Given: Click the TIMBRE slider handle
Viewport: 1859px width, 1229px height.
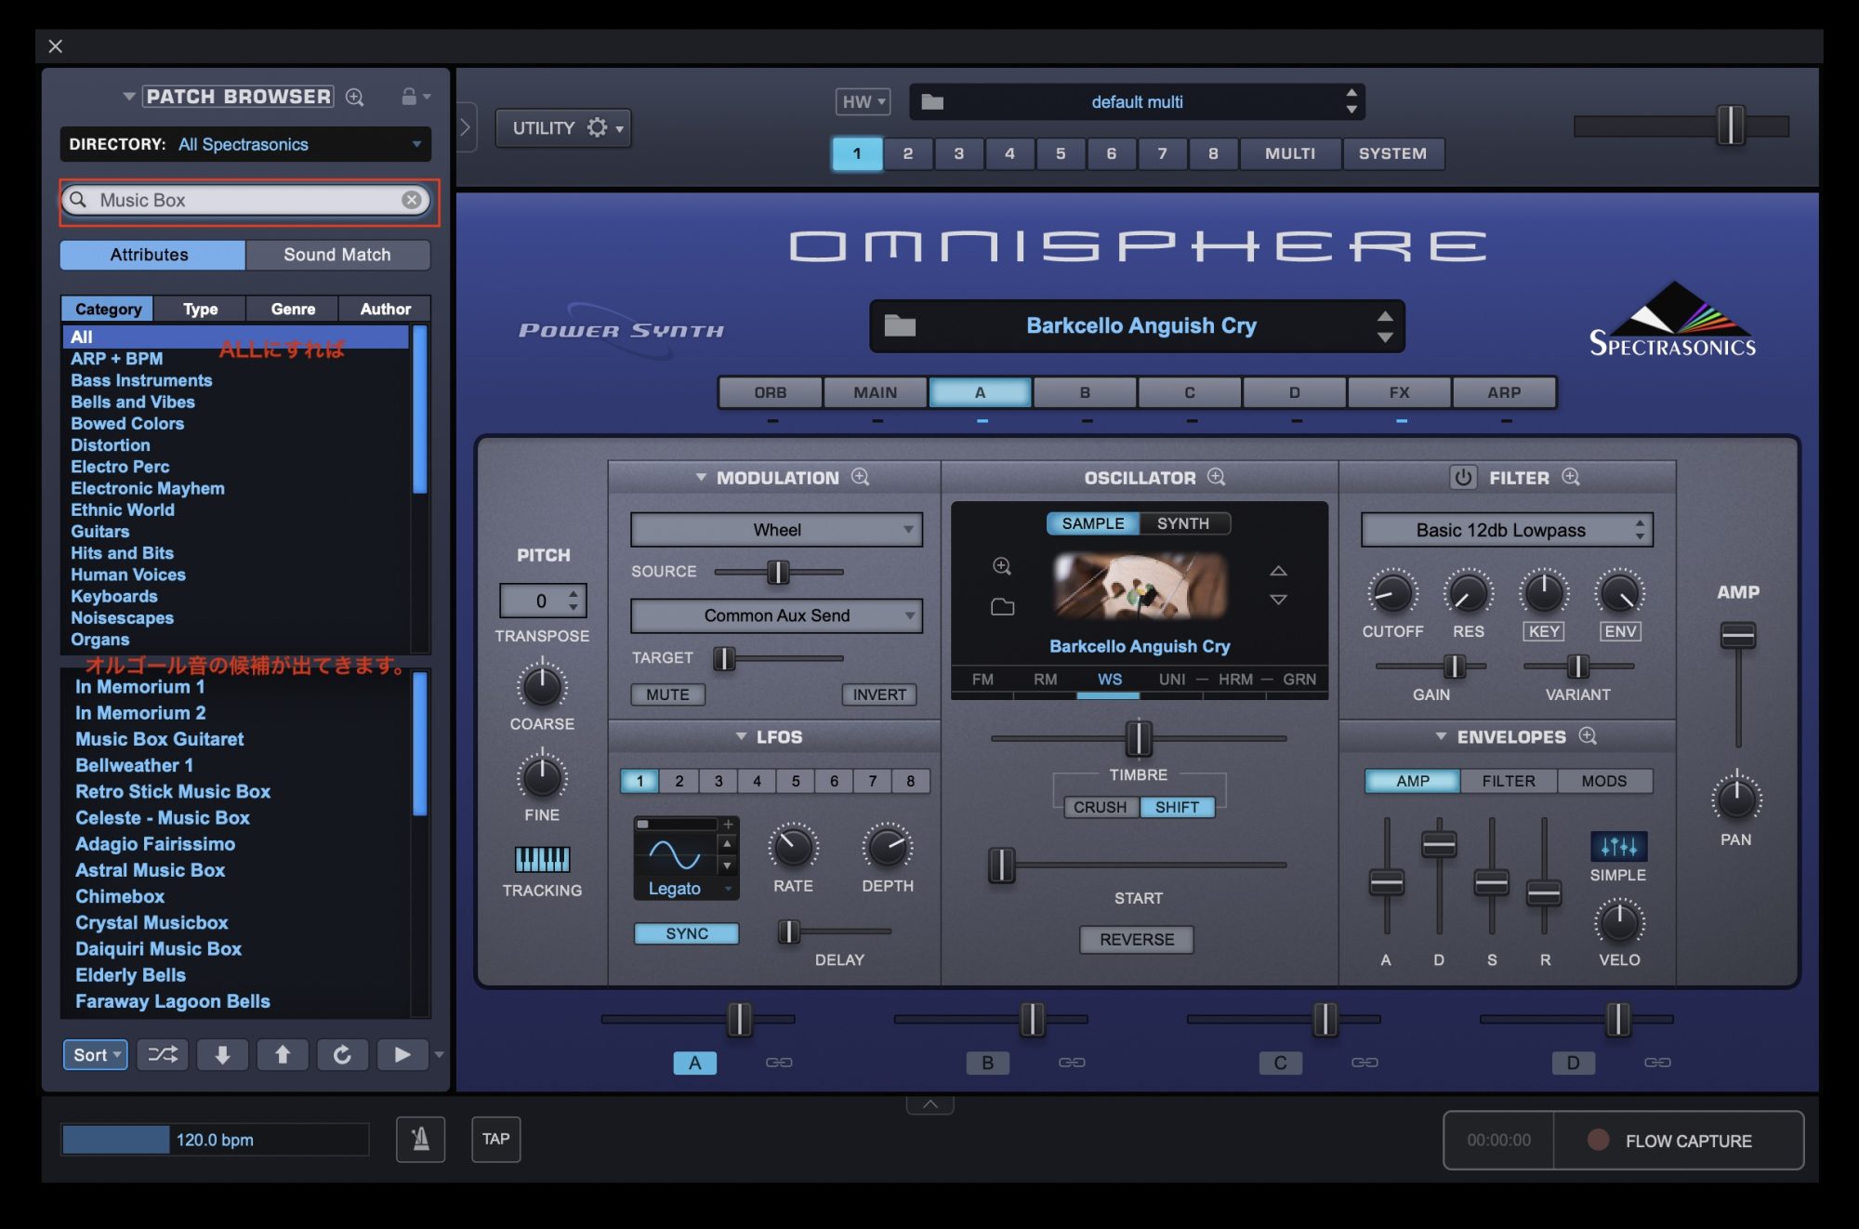Looking at the screenshot, I should (1139, 739).
